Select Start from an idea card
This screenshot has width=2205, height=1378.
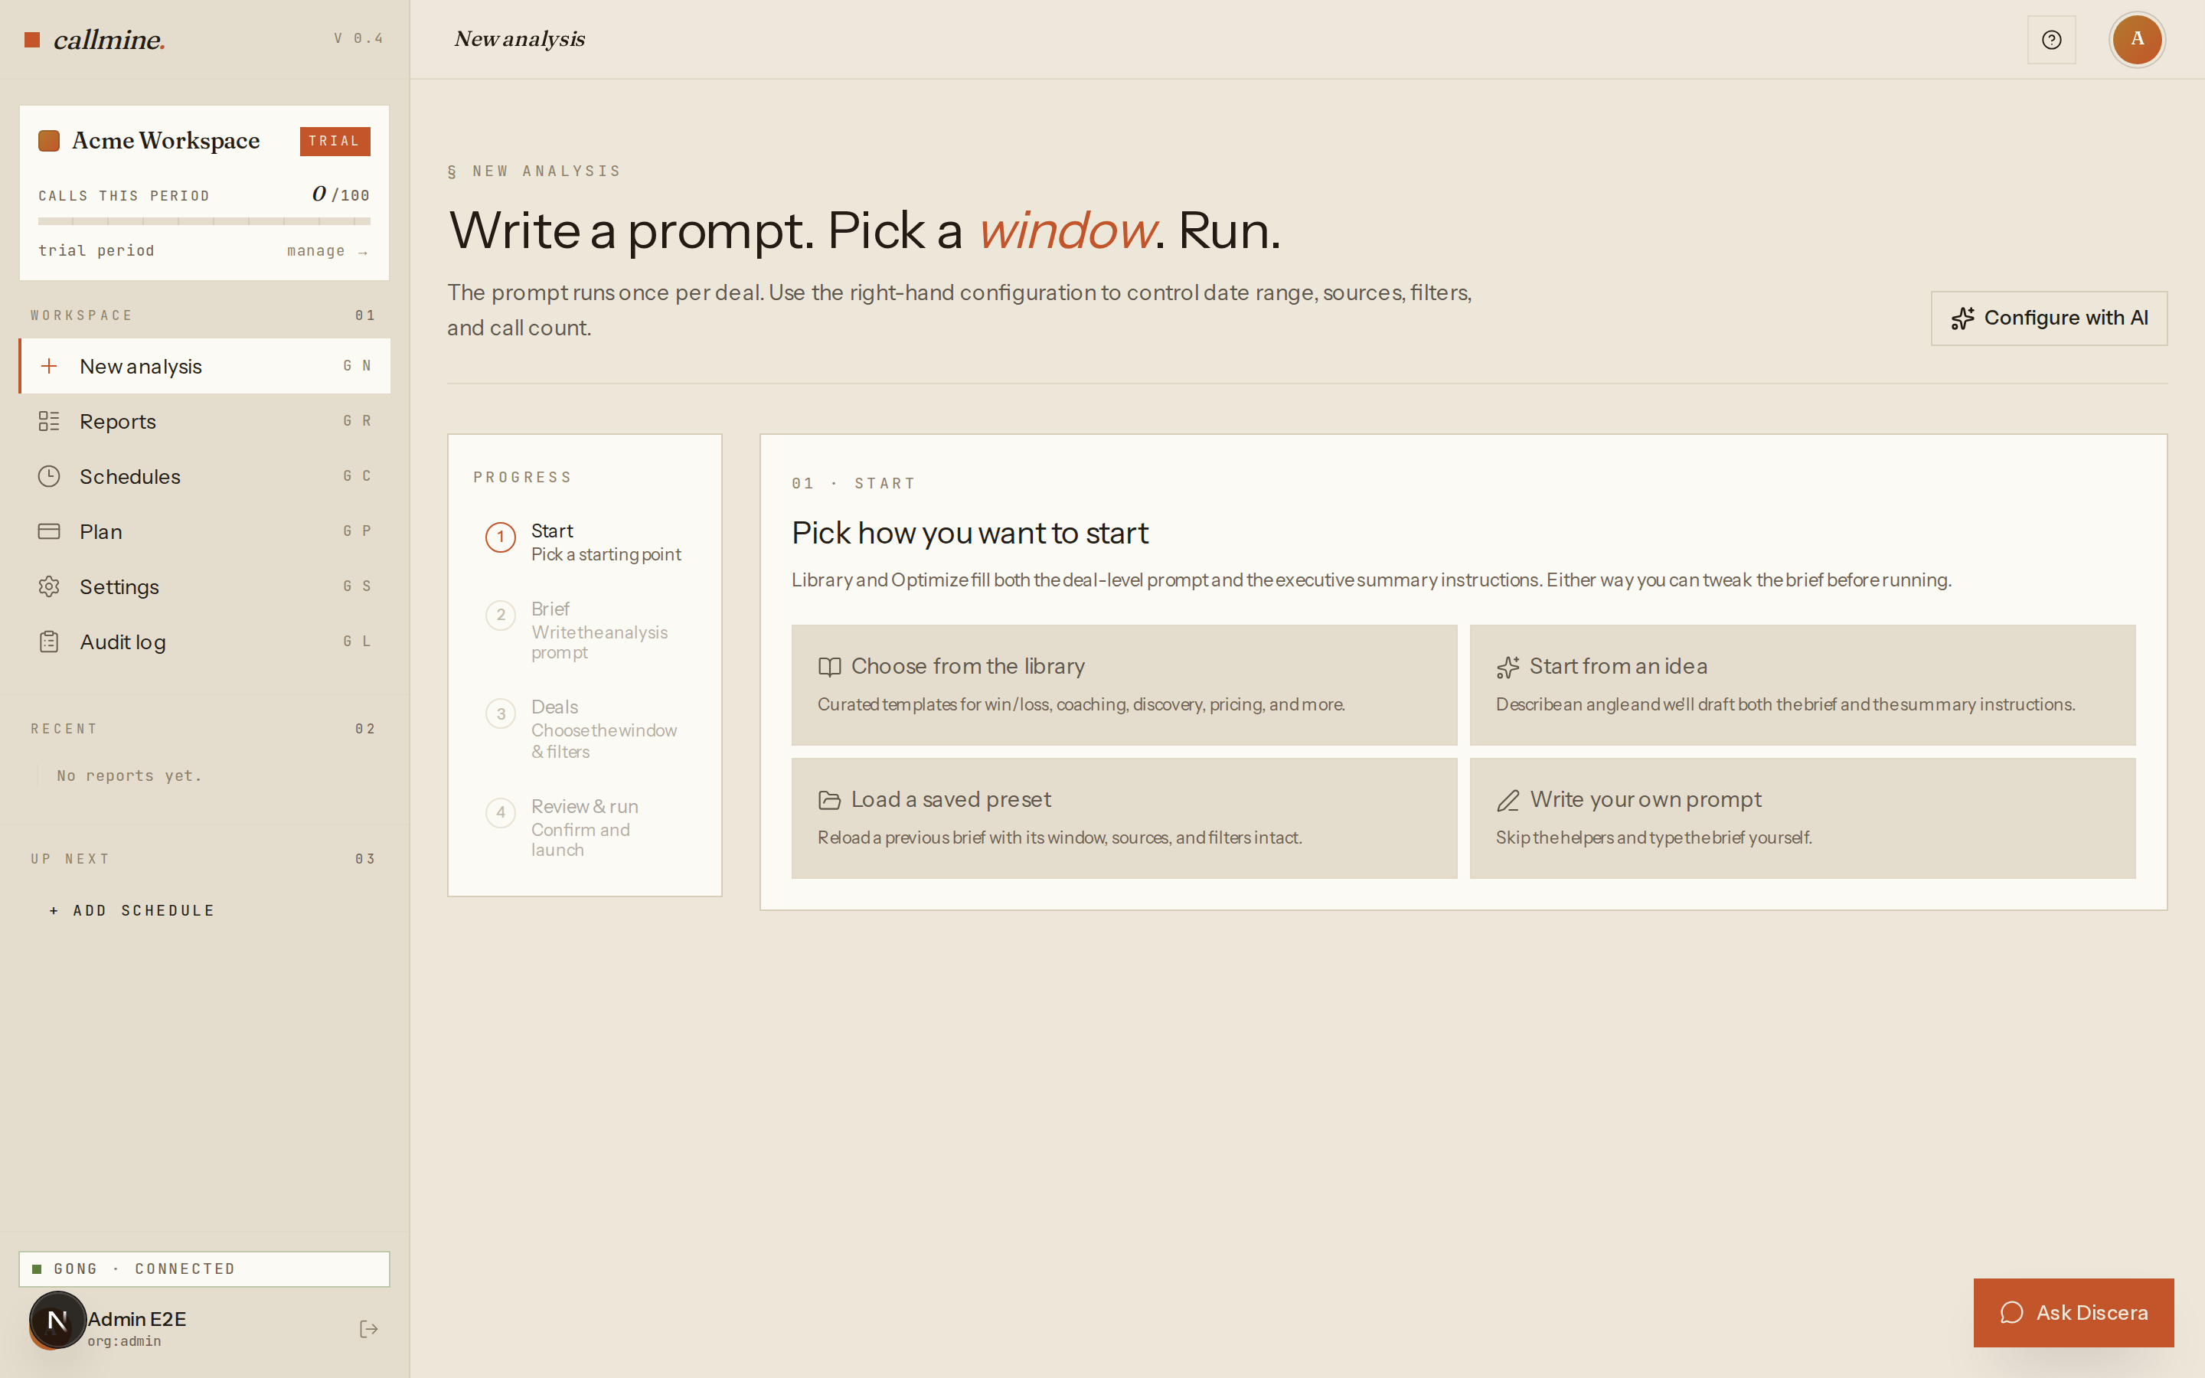click(1802, 684)
